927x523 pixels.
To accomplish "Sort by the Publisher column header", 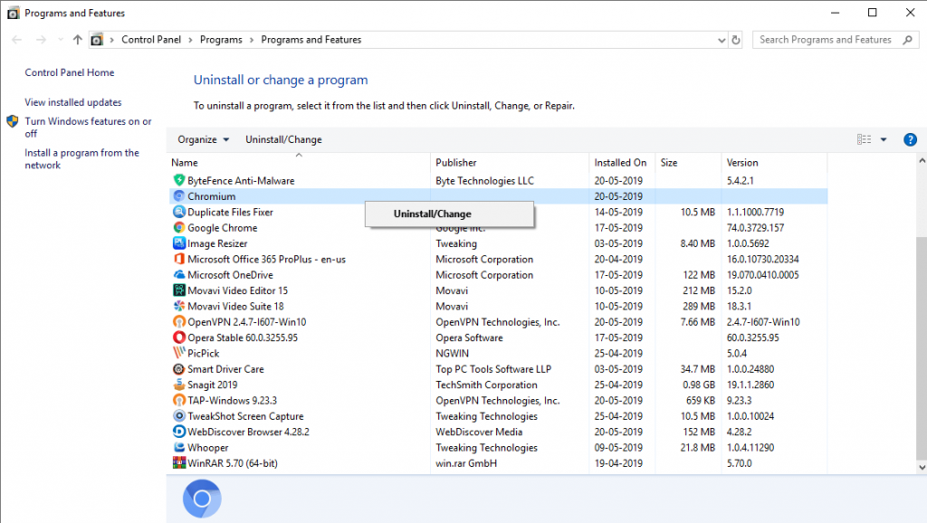I will click(x=509, y=162).
